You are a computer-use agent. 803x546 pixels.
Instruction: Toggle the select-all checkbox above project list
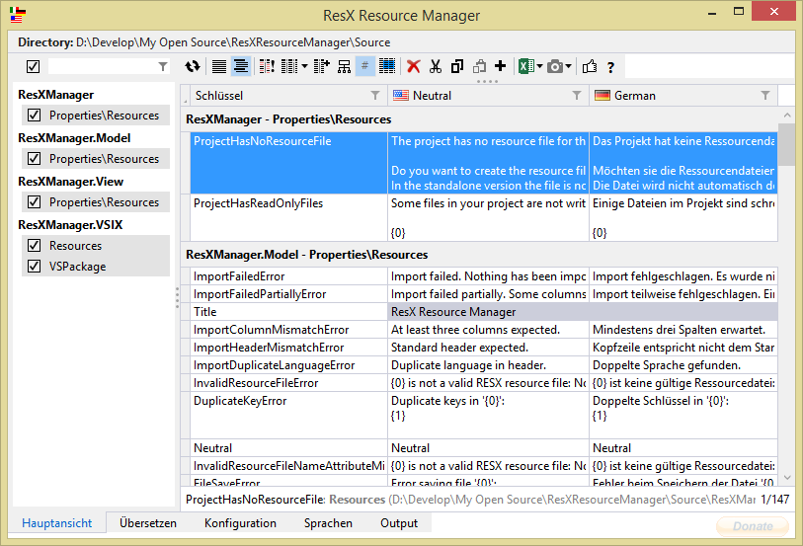pyautogui.click(x=34, y=66)
